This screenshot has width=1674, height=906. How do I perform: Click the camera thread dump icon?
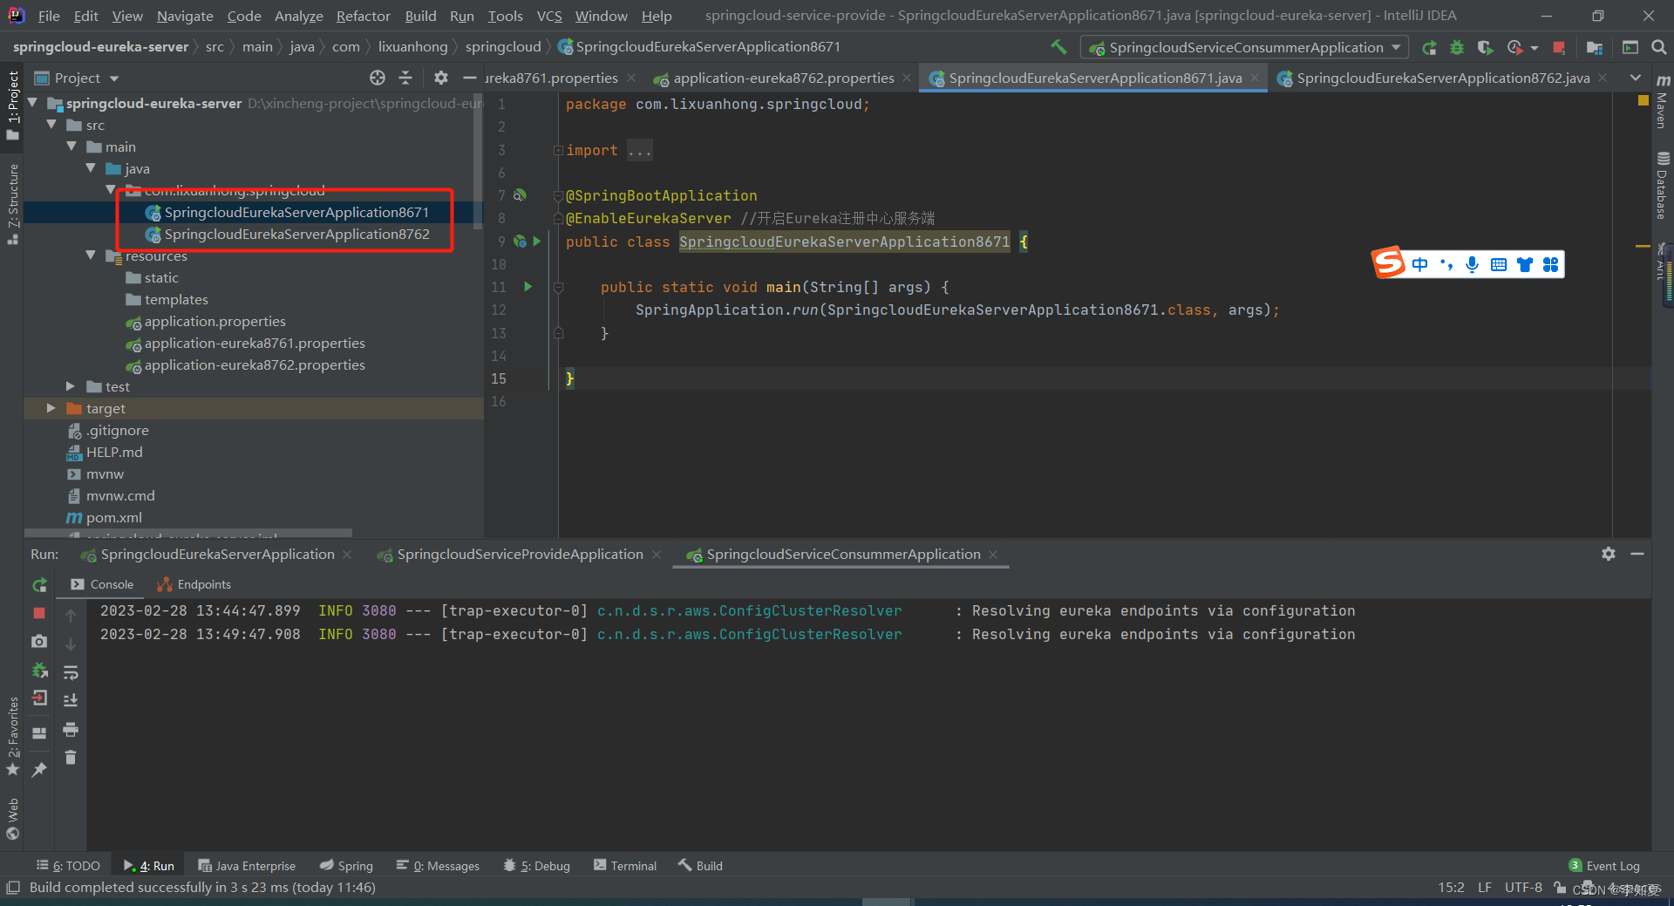coord(39,642)
